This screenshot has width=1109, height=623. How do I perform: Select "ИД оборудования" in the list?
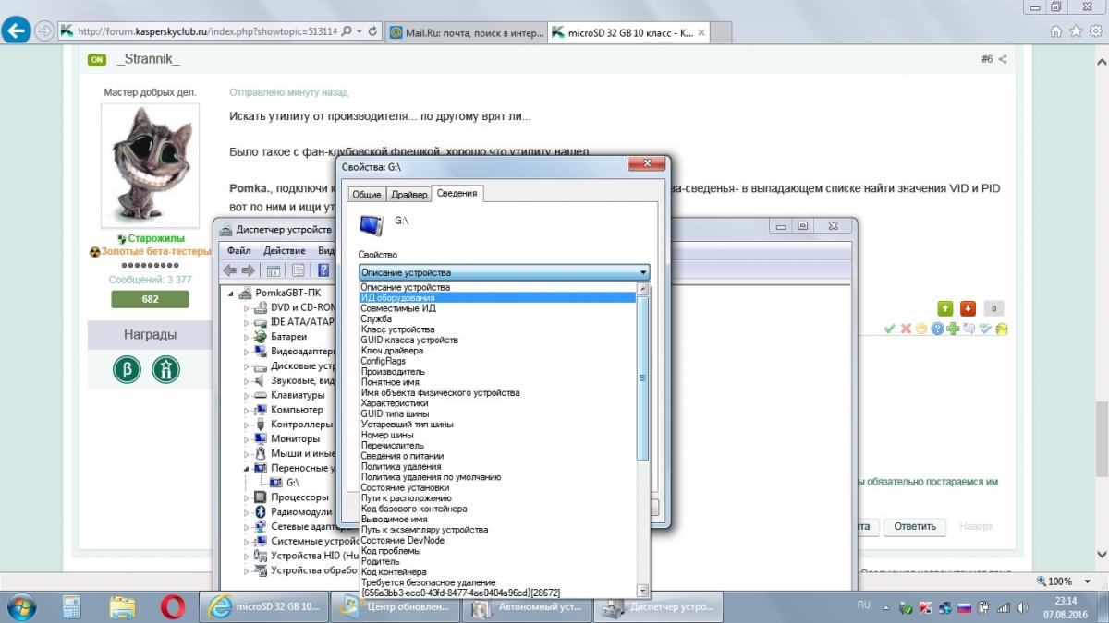coord(497,298)
